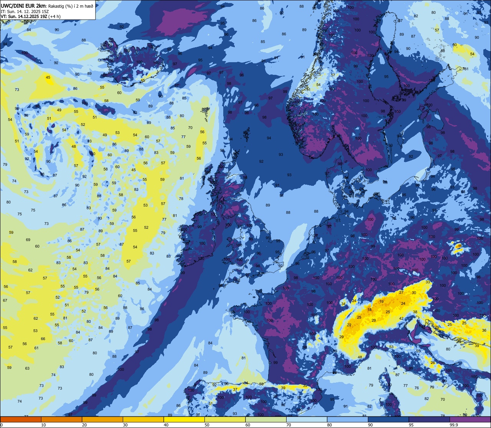The width and height of the screenshot is (491, 428).
Task: Click the 60–70 light green legend swatch
Action: point(266,419)
